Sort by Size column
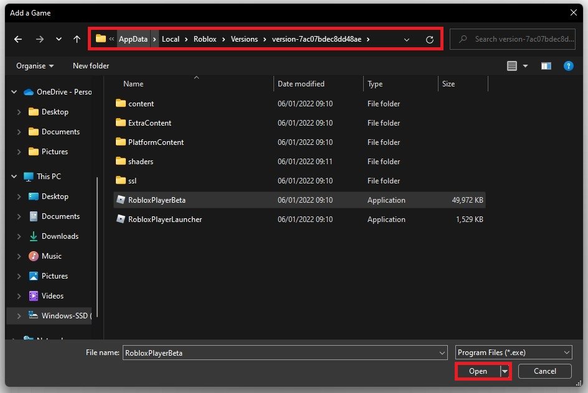 click(448, 84)
